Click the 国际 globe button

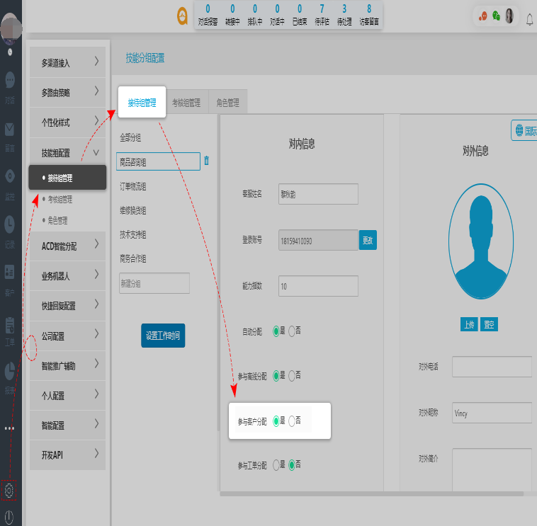pos(524,130)
